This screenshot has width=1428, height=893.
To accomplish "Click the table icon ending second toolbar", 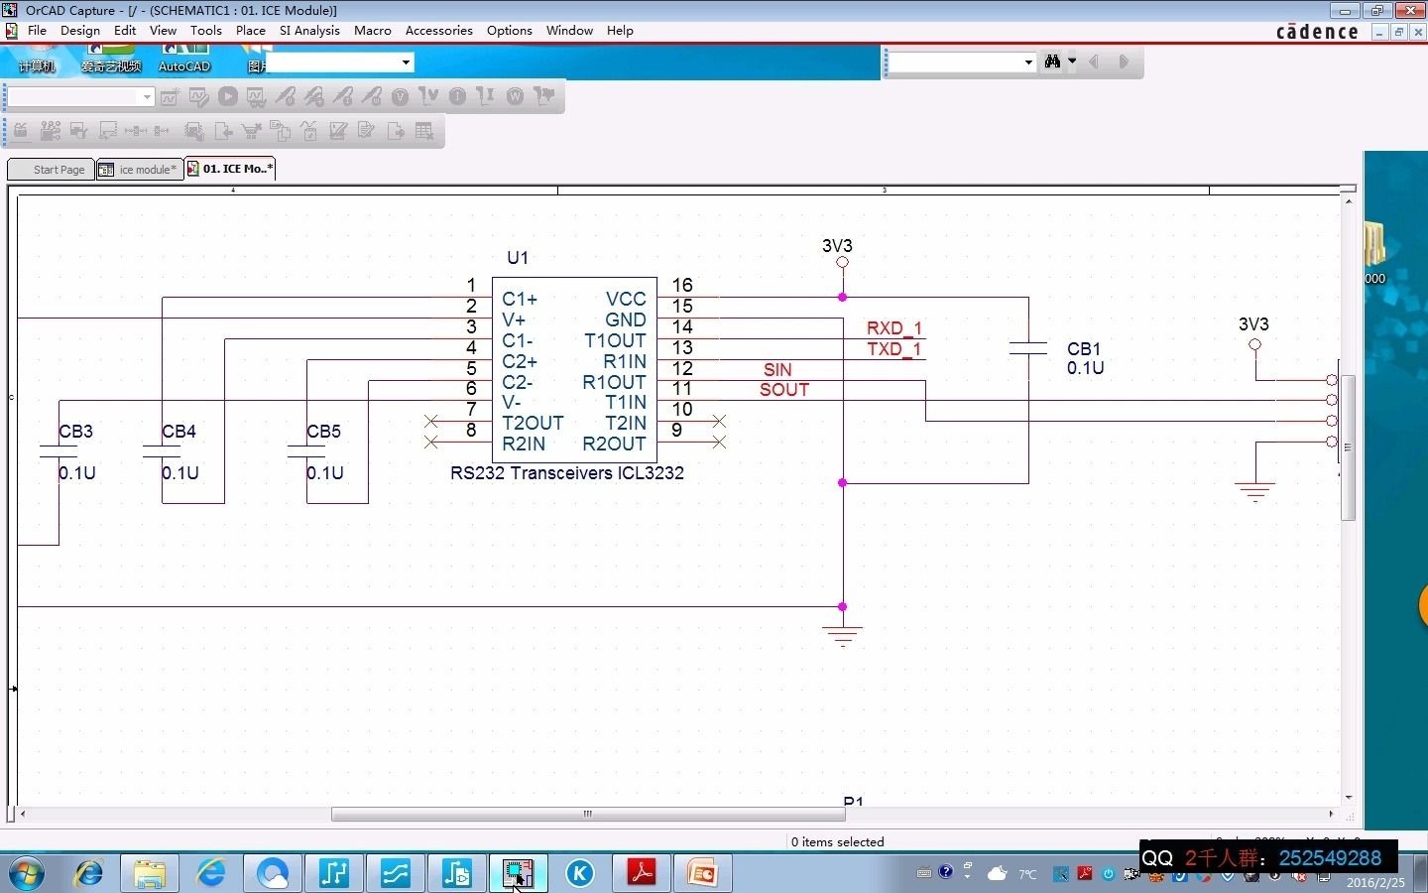I will (x=424, y=130).
